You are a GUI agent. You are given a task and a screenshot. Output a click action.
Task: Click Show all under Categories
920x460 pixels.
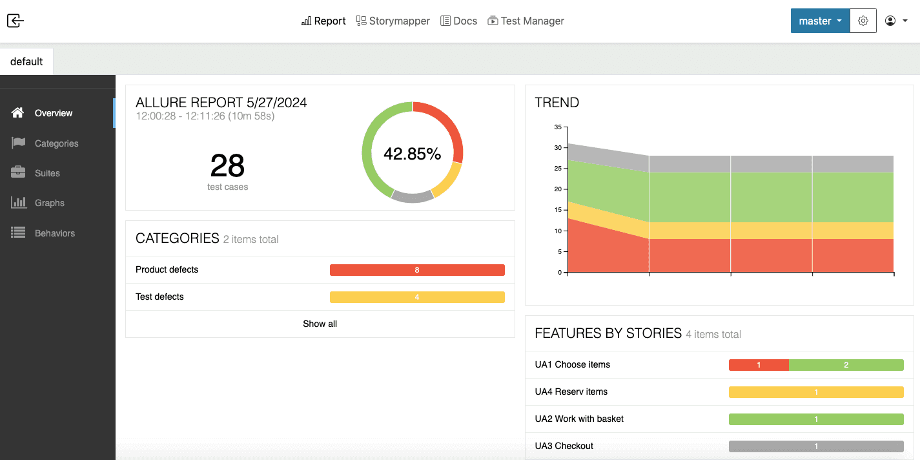320,324
